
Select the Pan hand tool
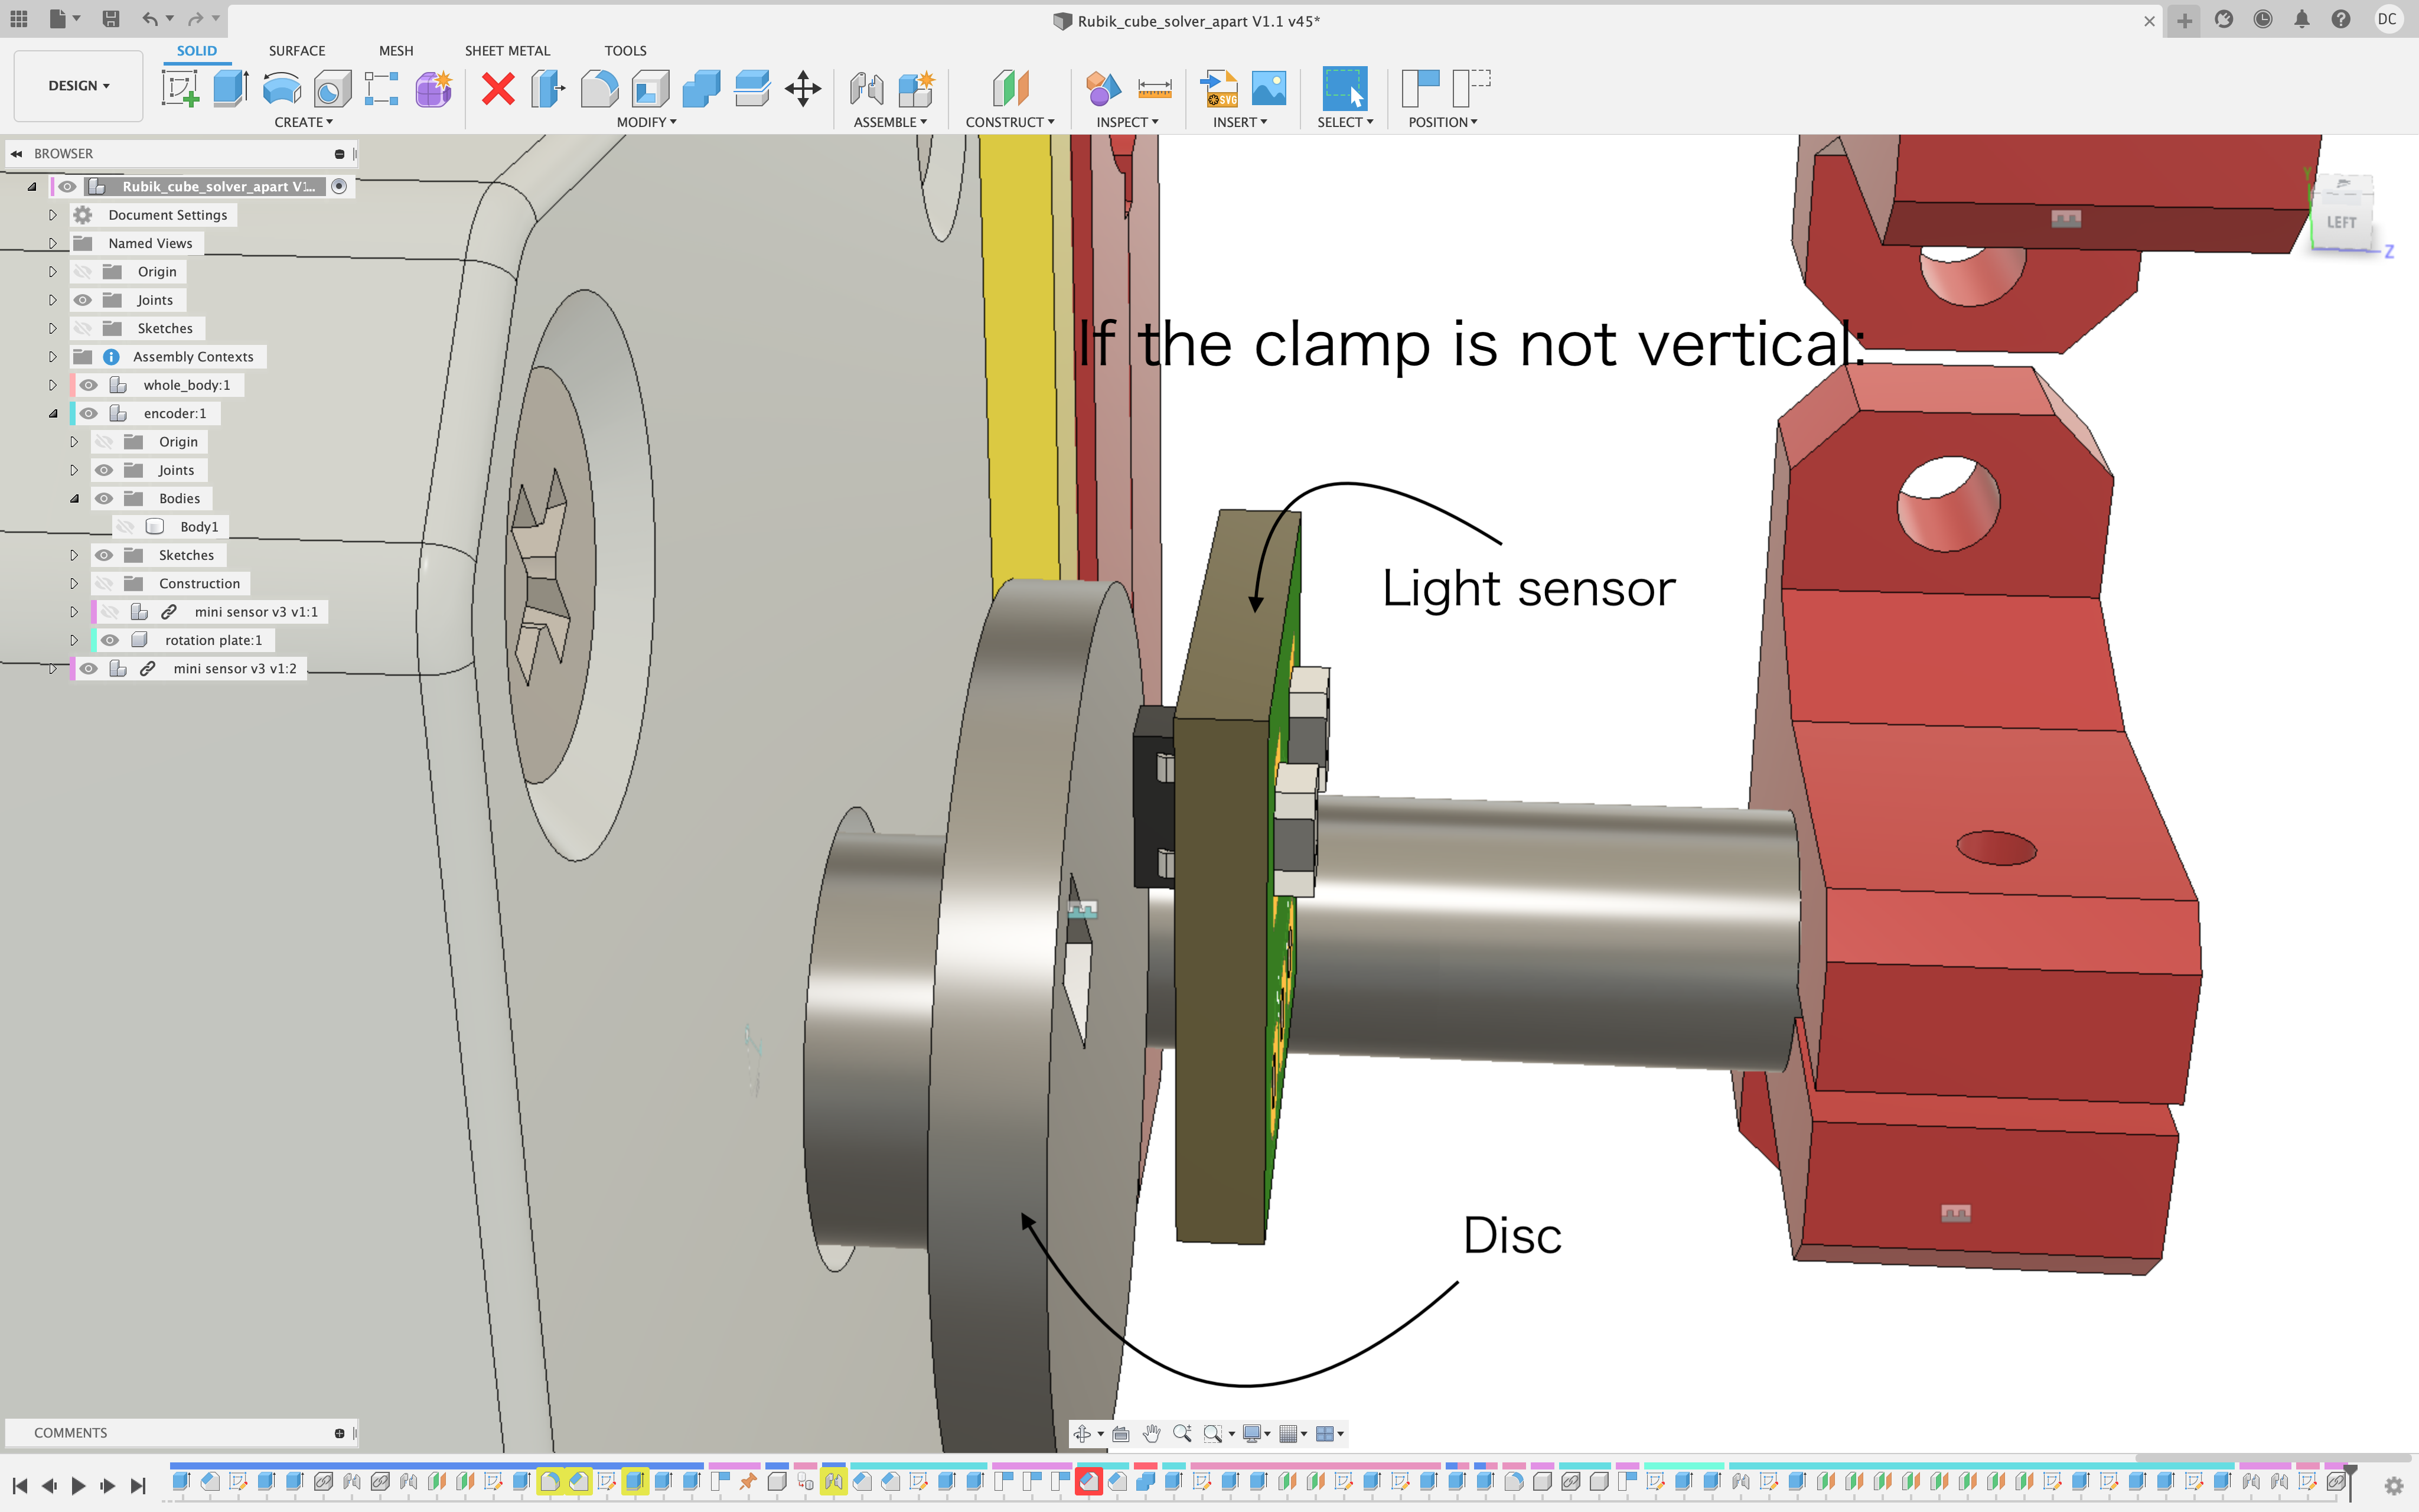pos(1152,1433)
